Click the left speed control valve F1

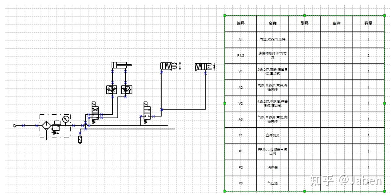[x=111, y=89]
